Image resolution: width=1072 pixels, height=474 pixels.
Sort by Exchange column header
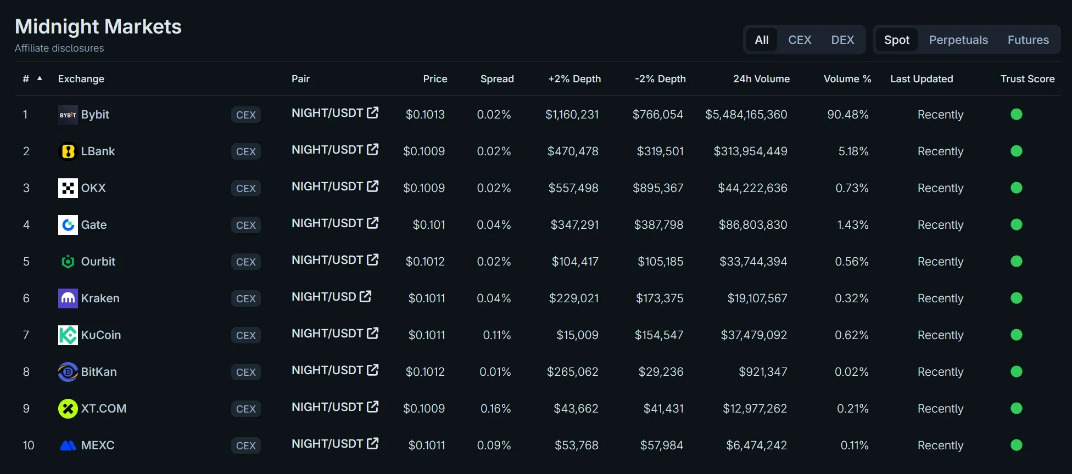click(81, 79)
